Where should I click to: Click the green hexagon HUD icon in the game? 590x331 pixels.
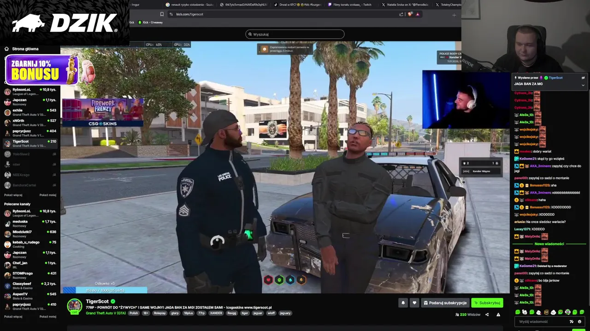click(279, 280)
